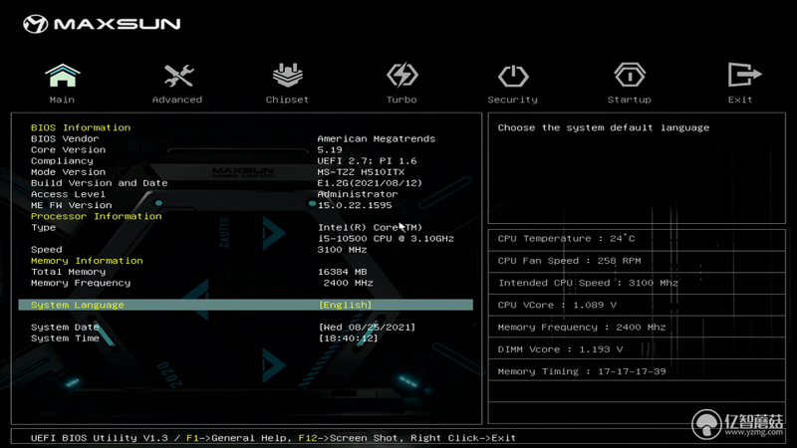The height and width of the screenshot is (448, 797).
Task: Click the Mode Version label
Action: pos(68,172)
